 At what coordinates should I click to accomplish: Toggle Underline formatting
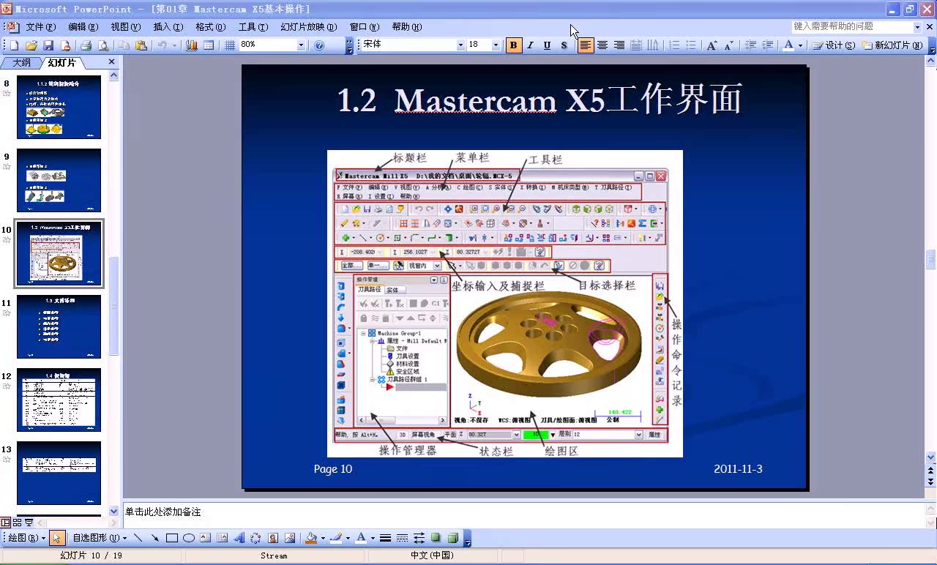(x=547, y=45)
